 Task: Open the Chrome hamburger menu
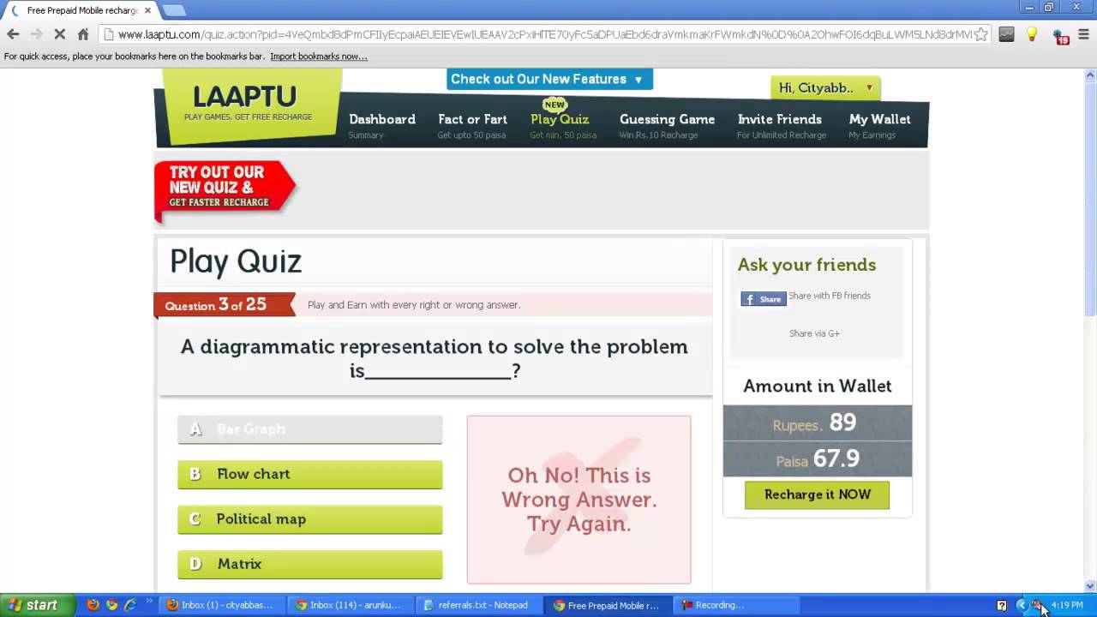click(x=1084, y=34)
